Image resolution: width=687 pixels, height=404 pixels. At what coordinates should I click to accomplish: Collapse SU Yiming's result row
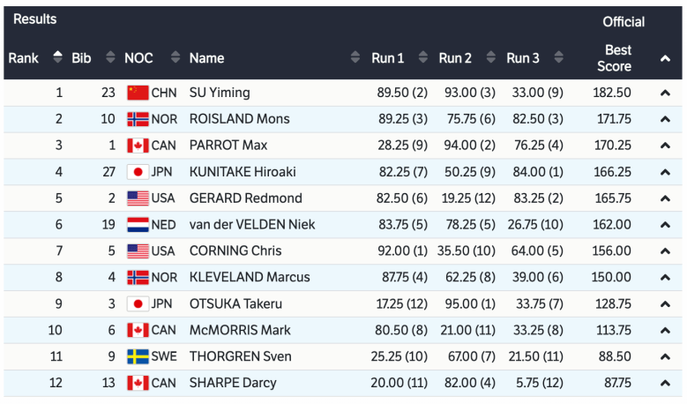coord(665,93)
